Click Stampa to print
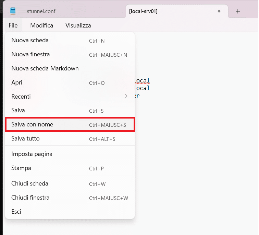Image resolution: width=259 pixels, height=235 pixels. (x=21, y=168)
